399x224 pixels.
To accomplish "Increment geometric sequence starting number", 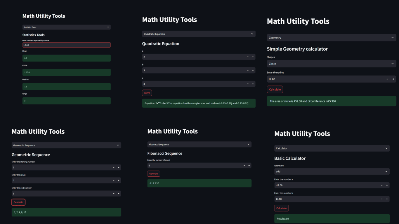I will click(119, 168).
